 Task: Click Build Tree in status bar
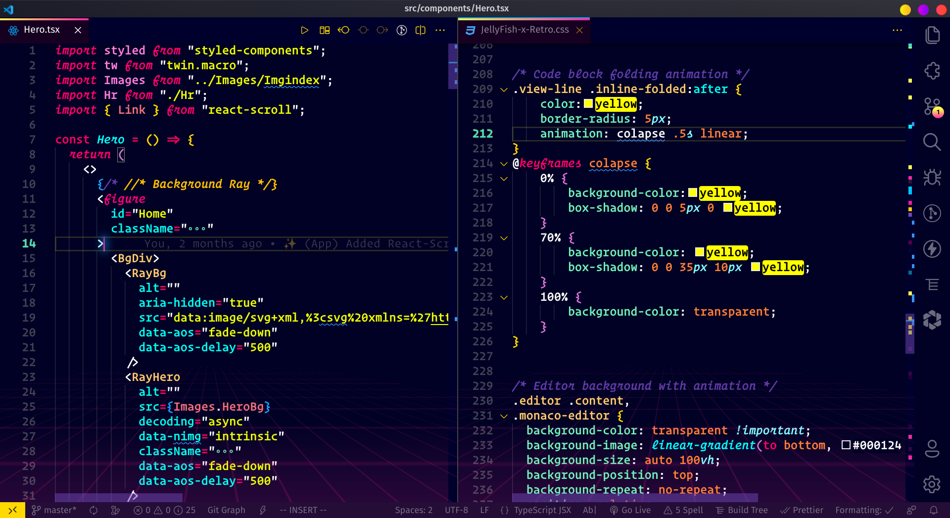[742, 510]
